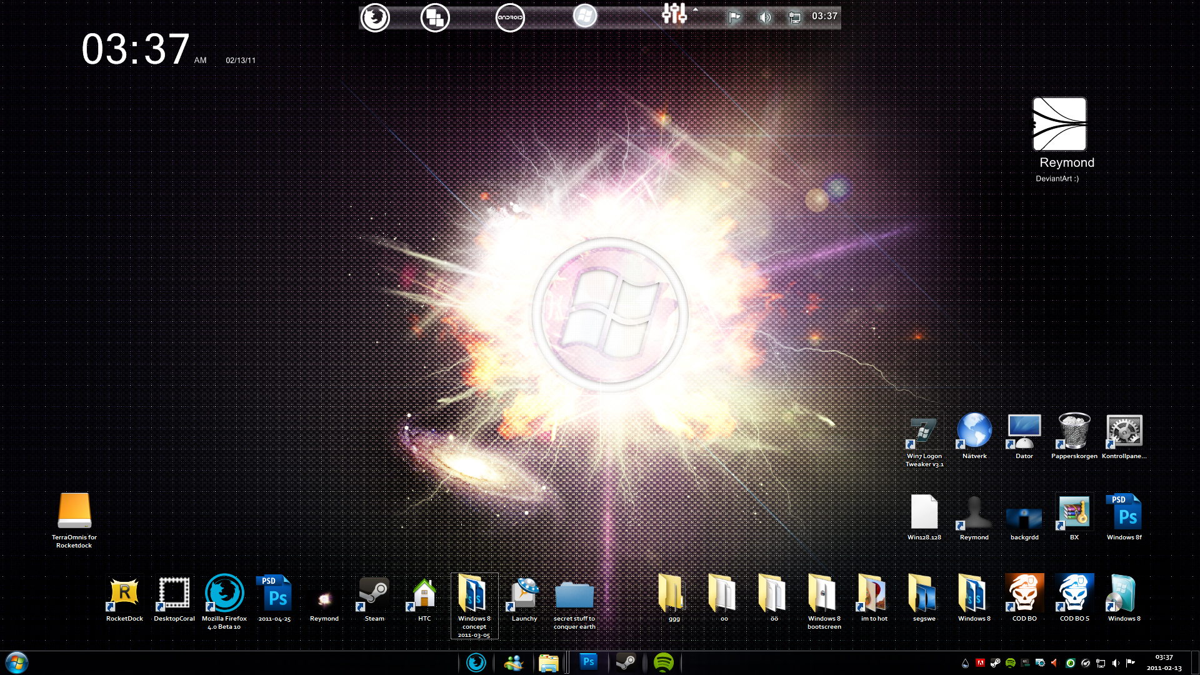Select Windows 8 concept 2011-03-05 folder
This screenshot has width=1200, height=675.
474,606
